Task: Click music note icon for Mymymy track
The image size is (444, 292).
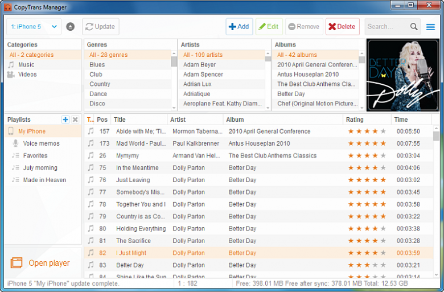Action: pos(91,155)
